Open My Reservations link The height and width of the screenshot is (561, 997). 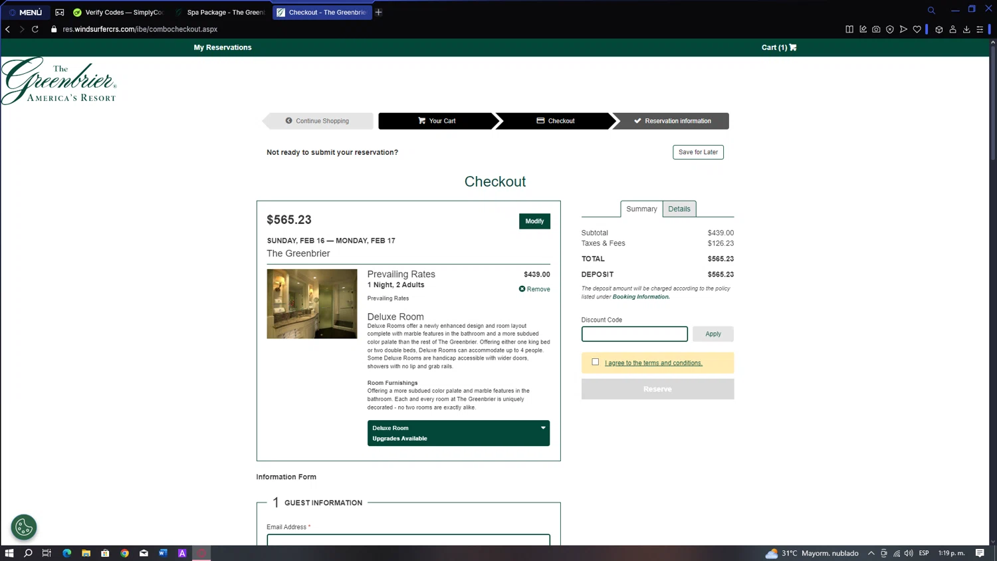pyautogui.click(x=223, y=47)
